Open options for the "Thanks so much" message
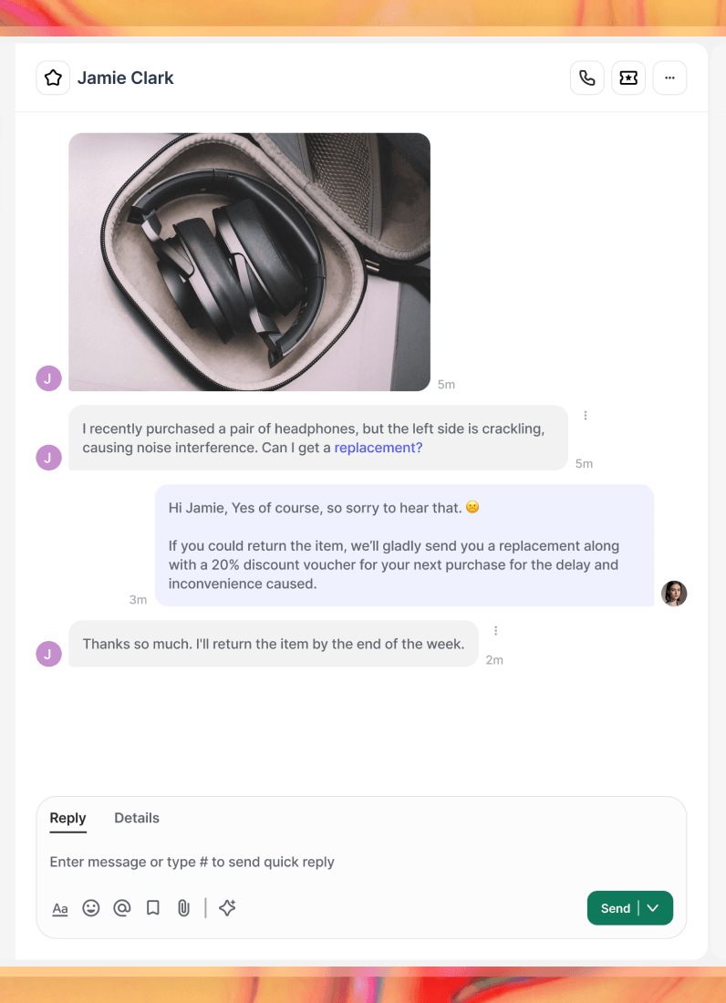Image resolution: width=726 pixels, height=1003 pixels. coord(496,631)
